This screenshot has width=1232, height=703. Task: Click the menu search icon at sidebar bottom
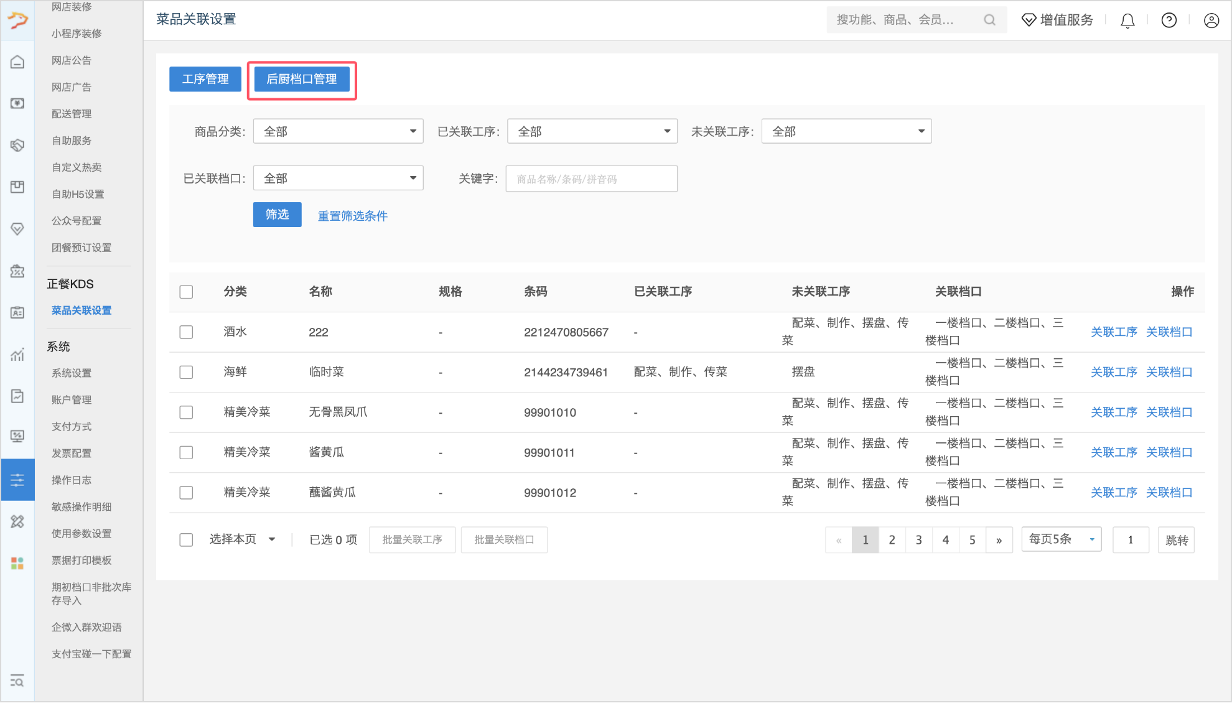click(x=17, y=681)
